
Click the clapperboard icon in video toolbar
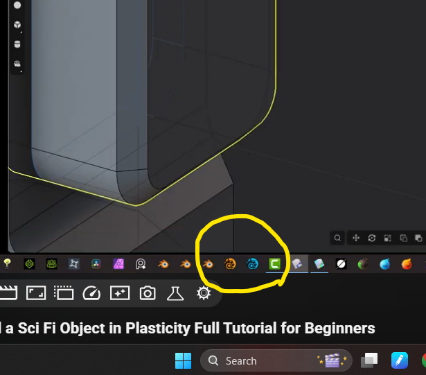(x=9, y=293)
